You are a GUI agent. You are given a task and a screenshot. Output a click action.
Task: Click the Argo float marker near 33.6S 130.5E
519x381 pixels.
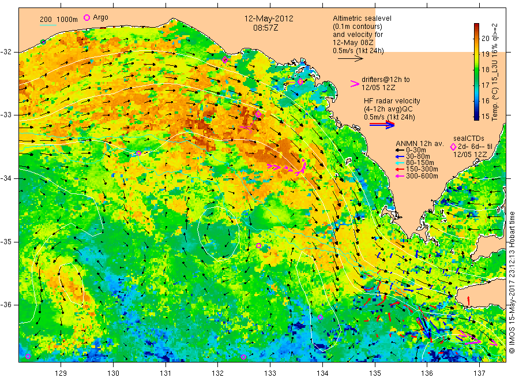(x=138, y=153)
